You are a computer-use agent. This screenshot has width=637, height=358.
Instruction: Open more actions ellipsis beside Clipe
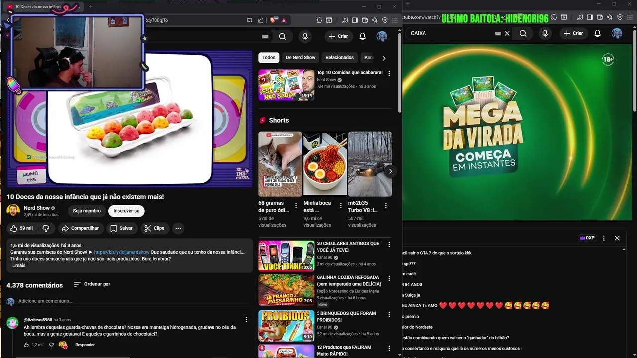pyautogui.click(x=178, y=228)
